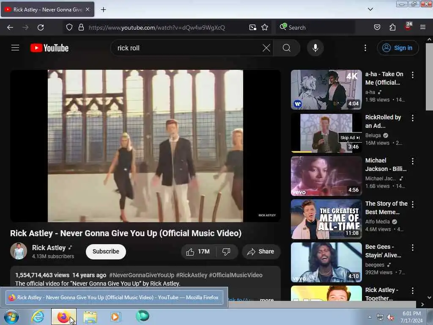Launch Internet Explorer from taskbar

click(x=38, y=317)
